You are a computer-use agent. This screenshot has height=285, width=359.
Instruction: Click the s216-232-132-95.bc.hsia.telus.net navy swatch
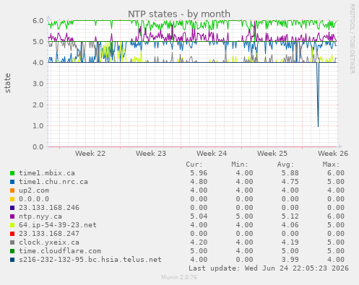(12, 260)
